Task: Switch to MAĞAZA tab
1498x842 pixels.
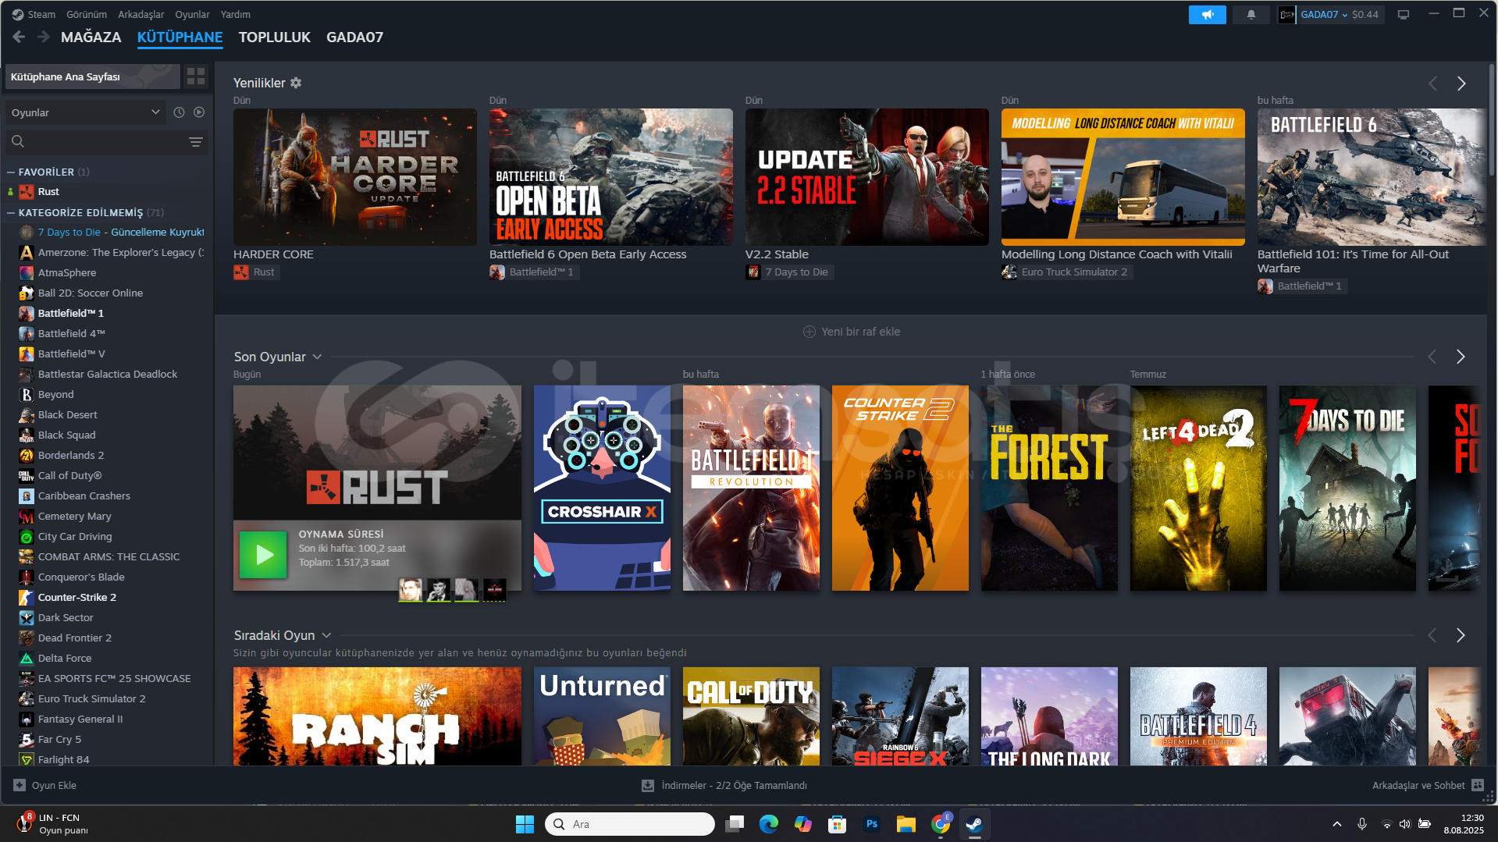Action: pyautogui.click(x=91, y=37)
